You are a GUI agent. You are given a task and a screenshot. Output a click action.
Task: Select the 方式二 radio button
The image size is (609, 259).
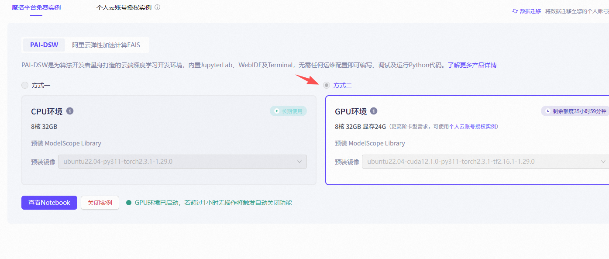(327, 85)
